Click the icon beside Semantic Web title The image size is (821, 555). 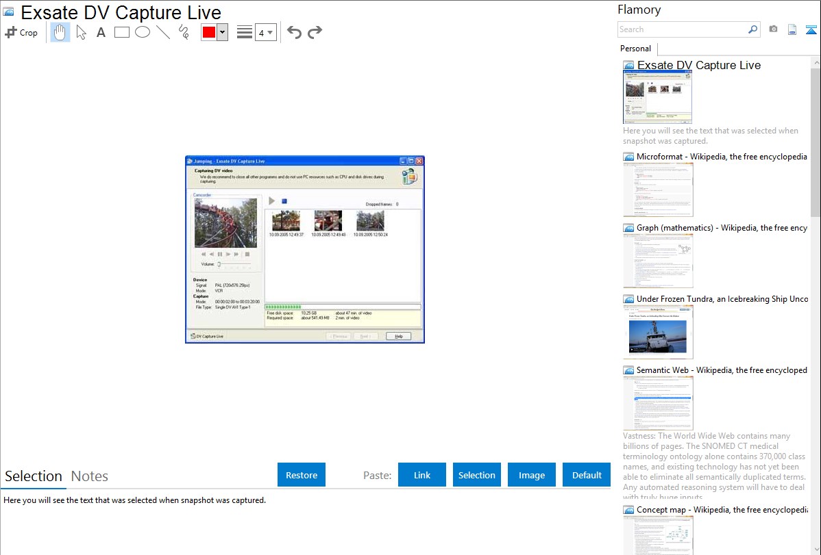628,370
